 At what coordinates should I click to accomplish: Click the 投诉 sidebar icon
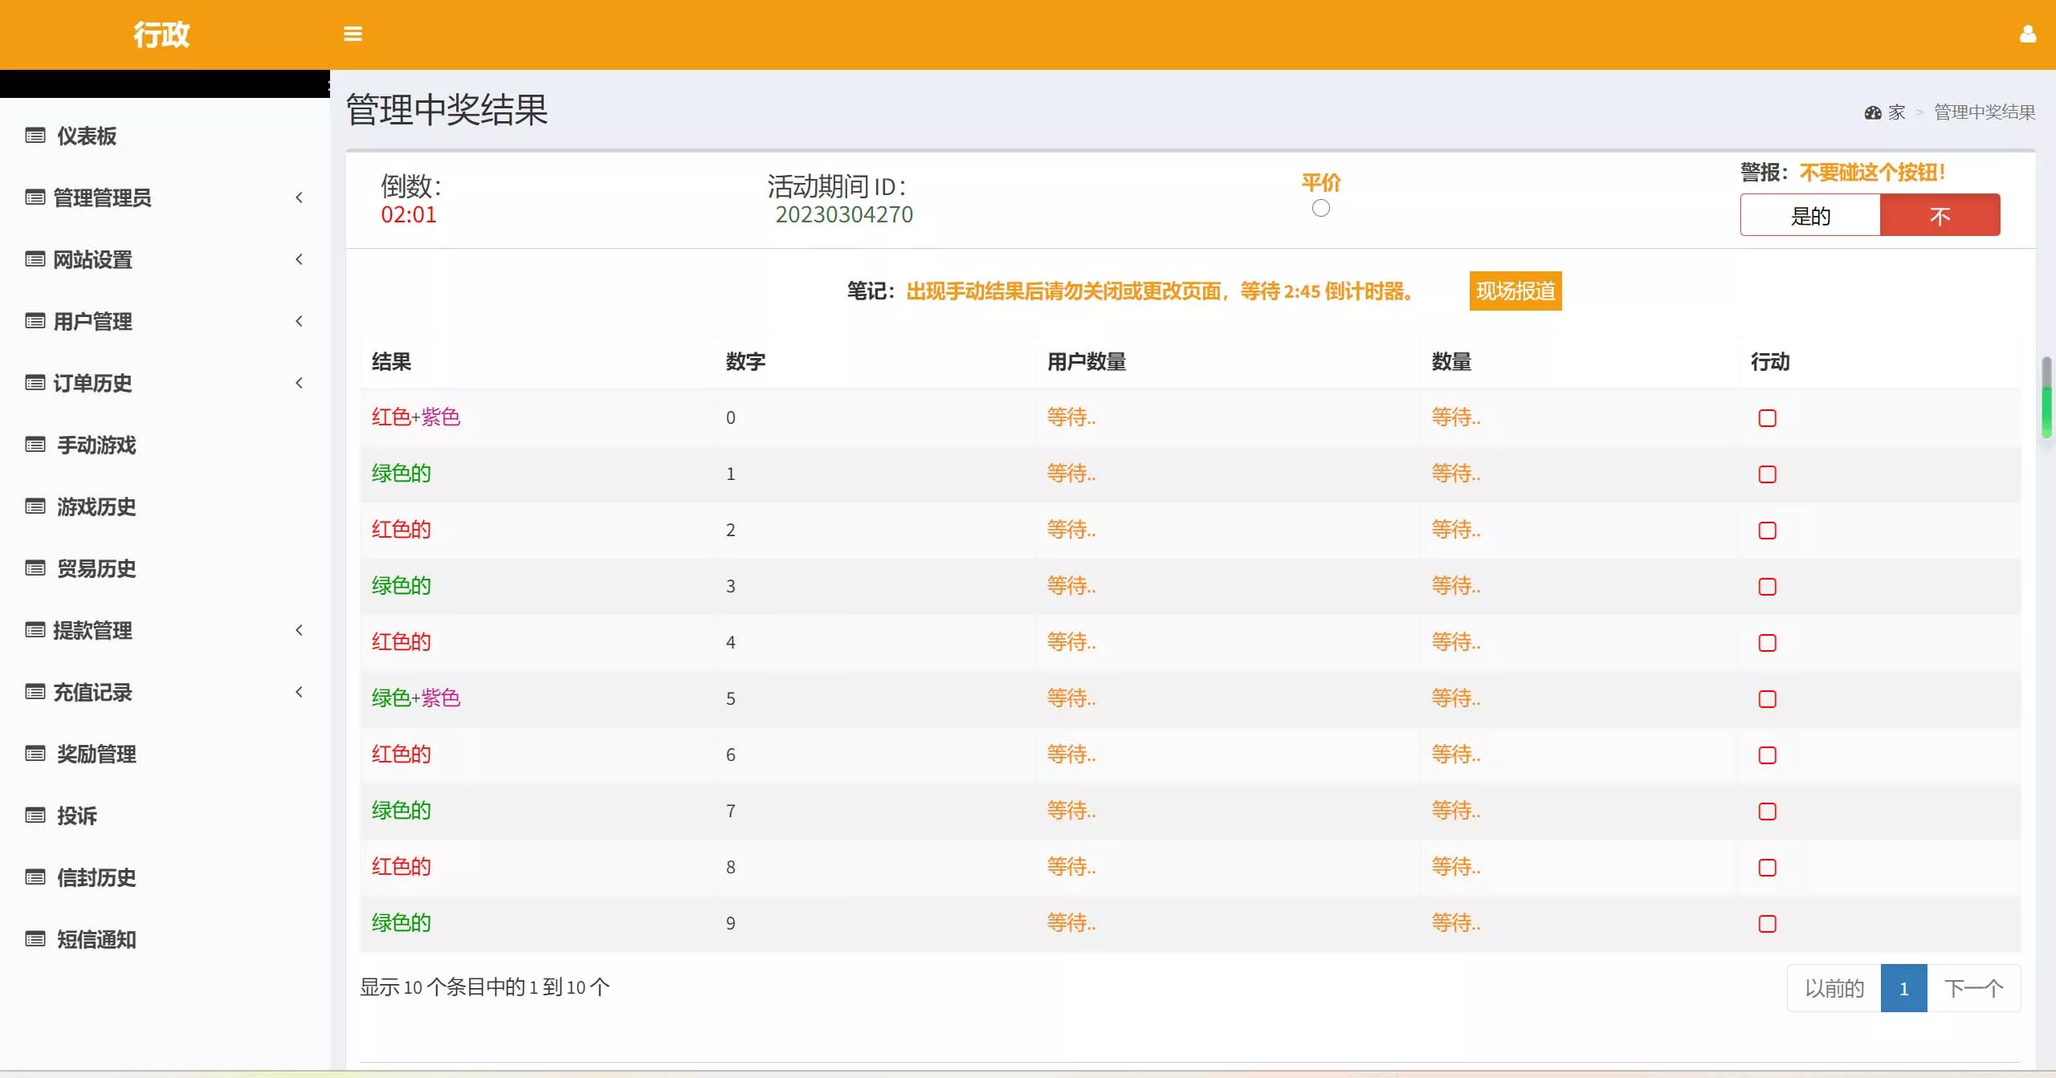(35, 815)
